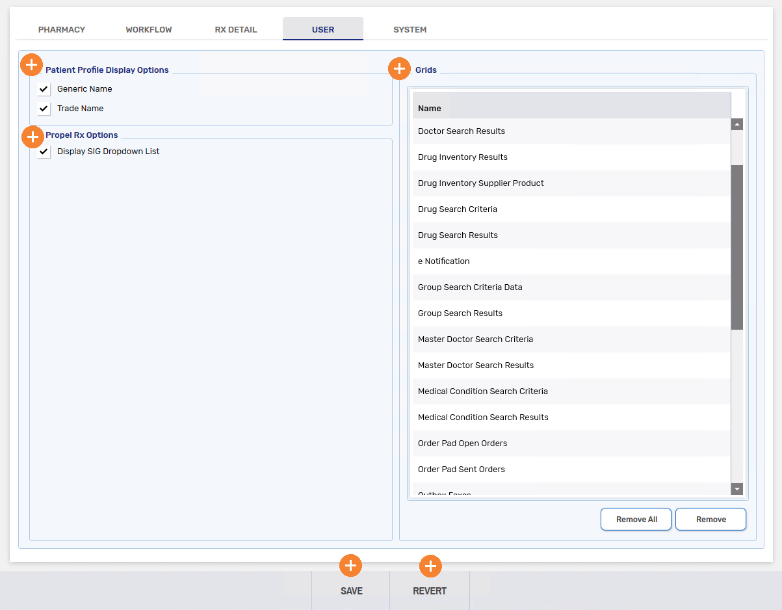Click the plus hotspot above the REVERT button
Viewport: 782px width, 610px height.
pyautogui.click(x=430, y=566)
